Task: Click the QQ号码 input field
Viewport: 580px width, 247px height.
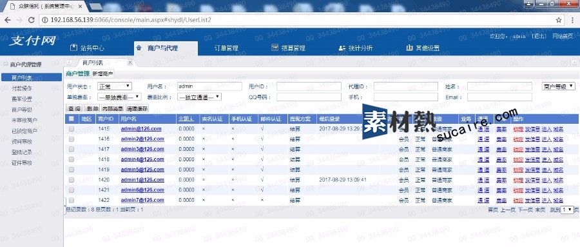Action: (x=309, y=97)
